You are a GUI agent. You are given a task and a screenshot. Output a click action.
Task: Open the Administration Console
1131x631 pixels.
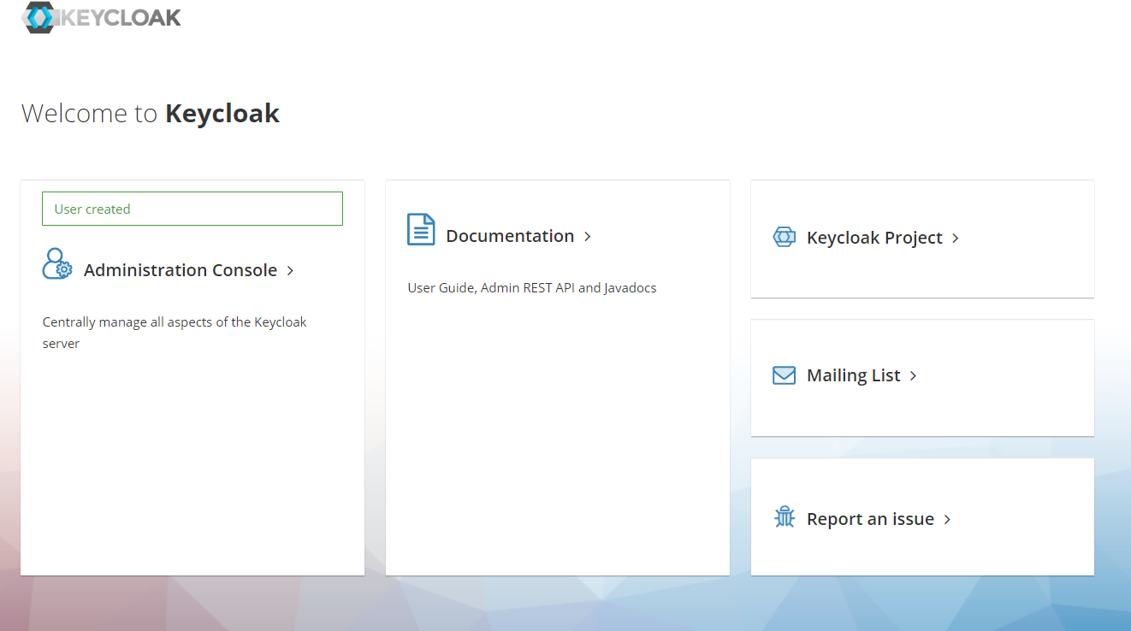[181, 269]
